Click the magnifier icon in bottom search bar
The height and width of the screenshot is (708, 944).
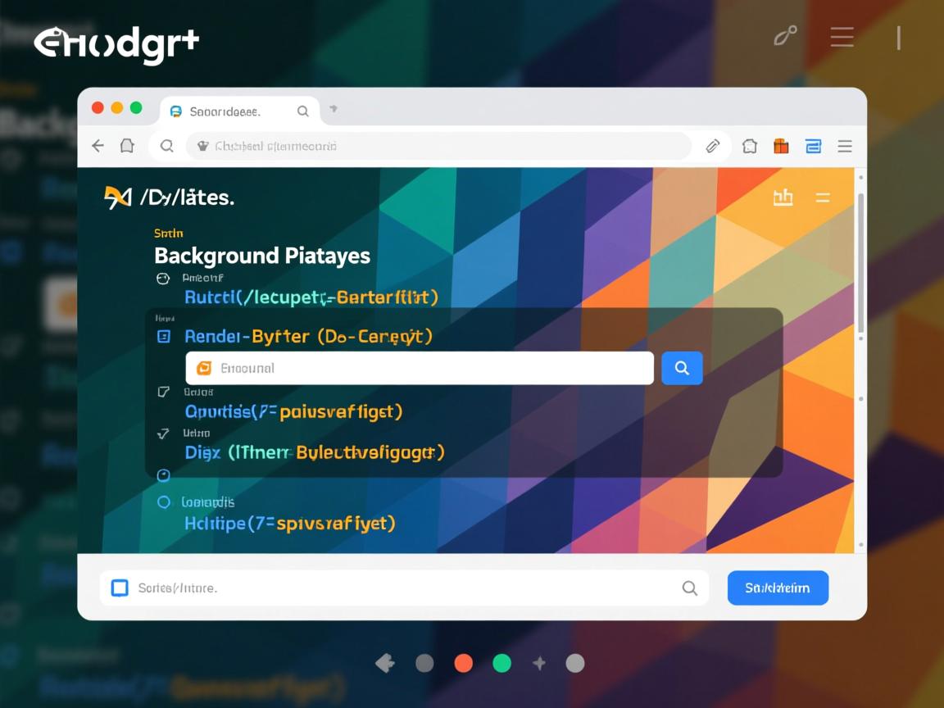[690, 588]
